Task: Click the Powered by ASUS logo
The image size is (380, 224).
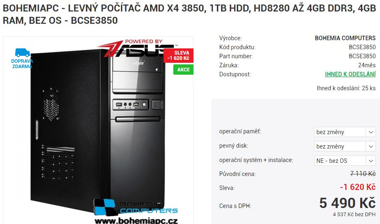Action: coord(137,48)
